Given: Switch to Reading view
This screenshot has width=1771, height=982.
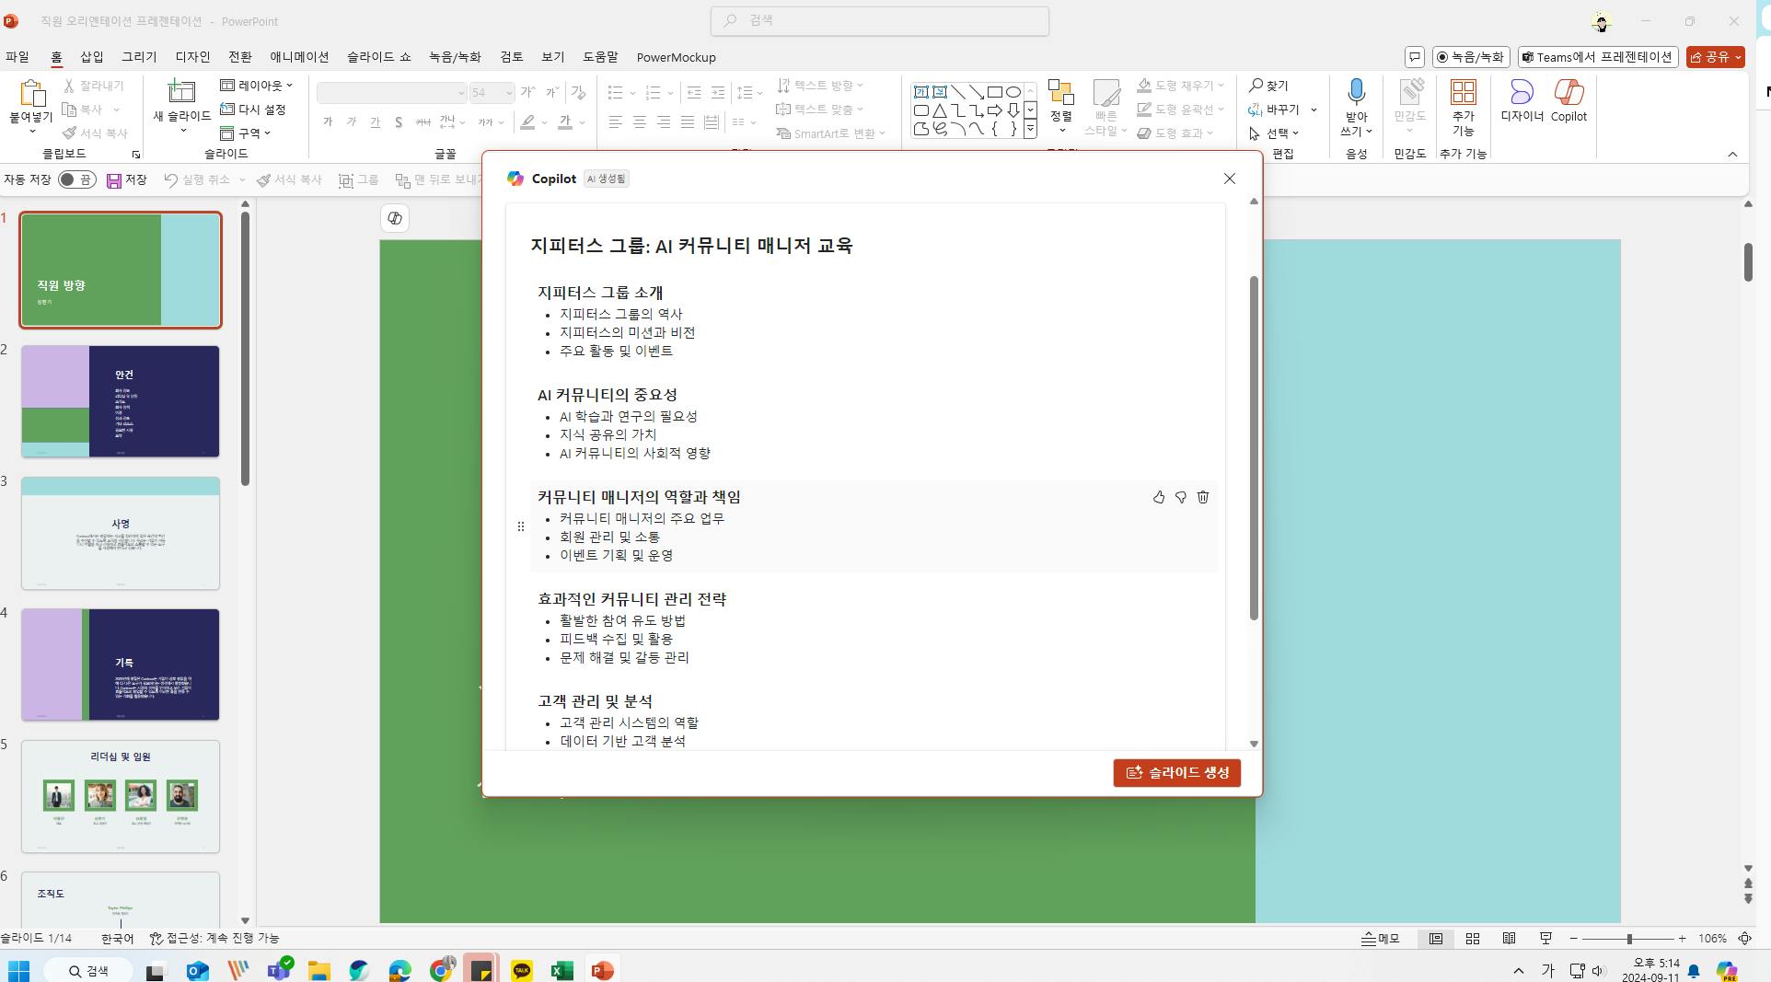Looking at the screenshot, I should coord(1510,939).
